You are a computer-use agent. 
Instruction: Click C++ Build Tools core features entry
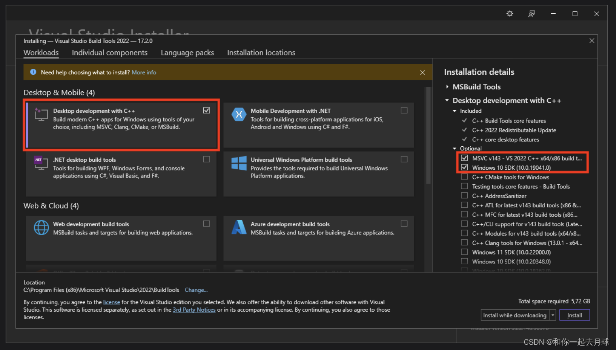click(x=509, y=121)
